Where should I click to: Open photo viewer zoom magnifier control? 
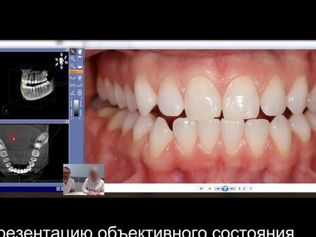[x=202, y=188]
